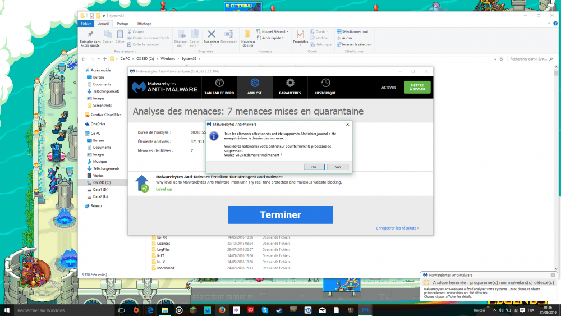Click the Explorer help question-mark icon

click(555, 24)
